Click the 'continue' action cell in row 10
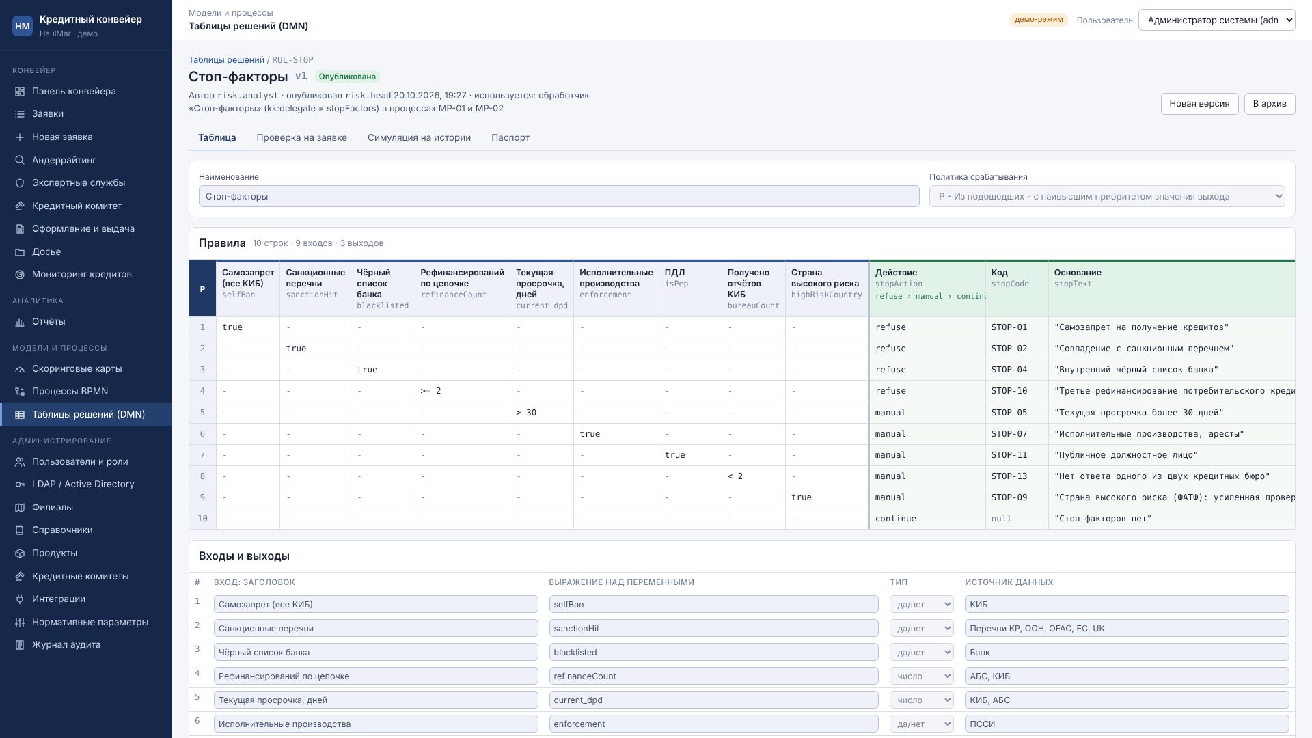This screenshot has width=1312, height=738. coord(927,519)
